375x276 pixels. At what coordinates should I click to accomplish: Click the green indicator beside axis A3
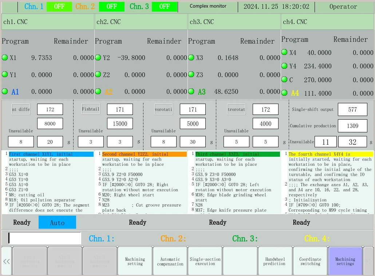point(192,91)
